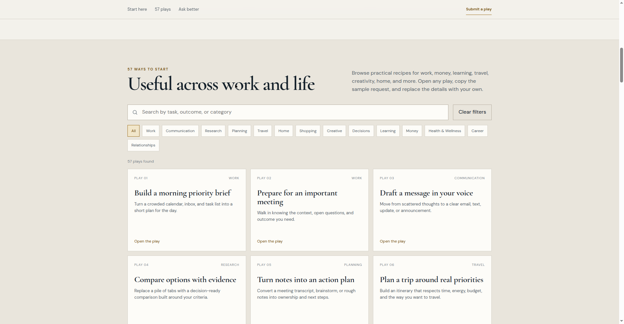
Task: Click Turn notes into an action plan title
Action: (x=306, y=280)
